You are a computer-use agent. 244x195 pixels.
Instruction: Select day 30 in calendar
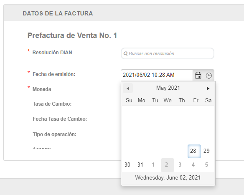[127, 165]
